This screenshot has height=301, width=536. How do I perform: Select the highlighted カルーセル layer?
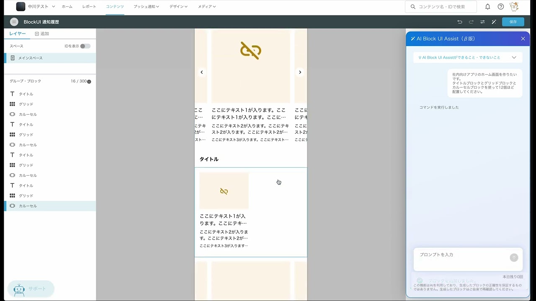tap(50, 206)
